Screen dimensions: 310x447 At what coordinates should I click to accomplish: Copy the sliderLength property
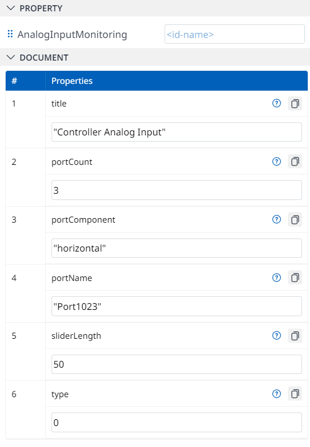click(295, 335)
